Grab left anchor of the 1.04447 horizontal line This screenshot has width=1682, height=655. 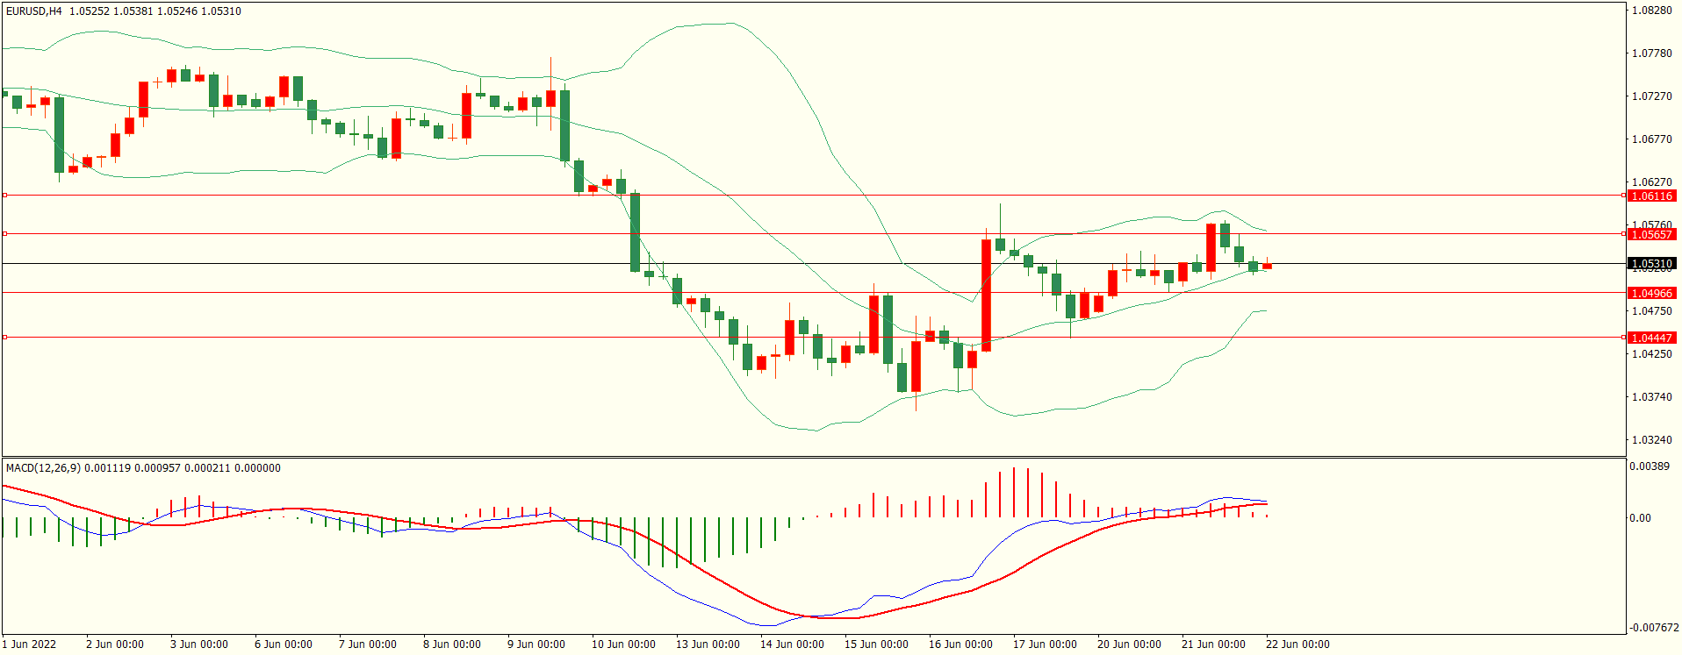click(x=4, y=338)
